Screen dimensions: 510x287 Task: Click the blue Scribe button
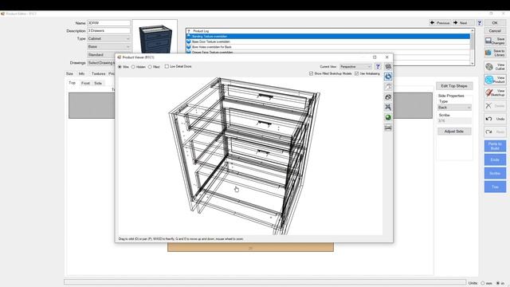coord(495,174)
